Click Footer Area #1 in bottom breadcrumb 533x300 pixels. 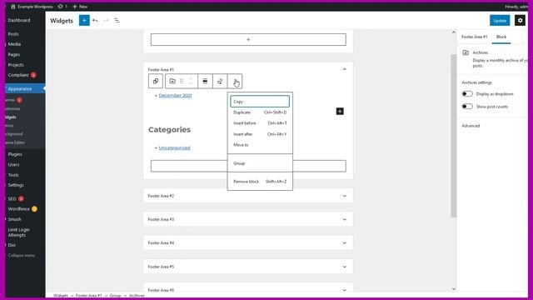tap(89, 296)
